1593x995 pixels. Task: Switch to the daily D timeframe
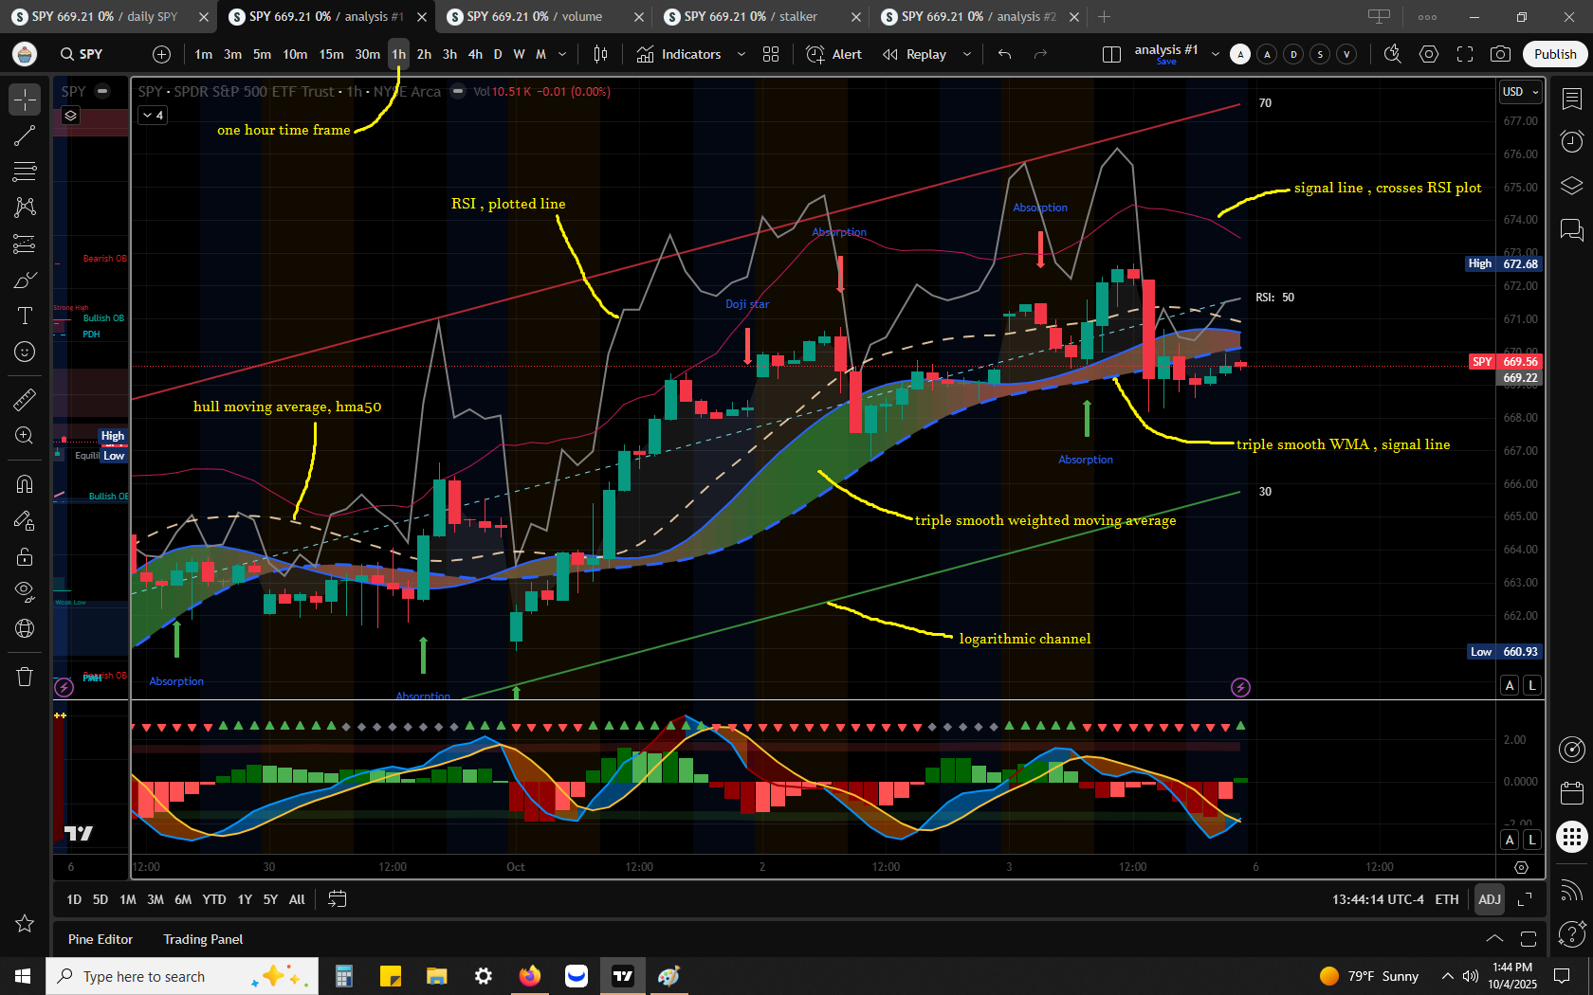coord(498,54)
